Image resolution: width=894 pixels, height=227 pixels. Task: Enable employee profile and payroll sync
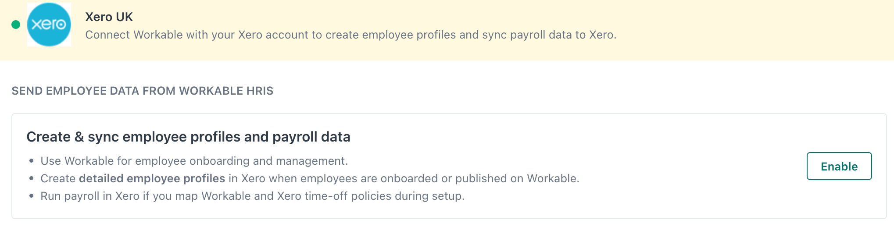click(839, 166)
